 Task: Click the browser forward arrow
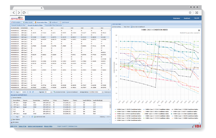[x=19, y=12]
